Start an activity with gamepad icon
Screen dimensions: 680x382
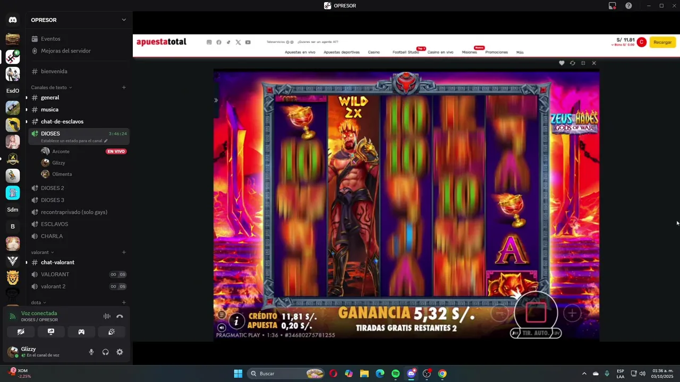(x=81, y=332)
